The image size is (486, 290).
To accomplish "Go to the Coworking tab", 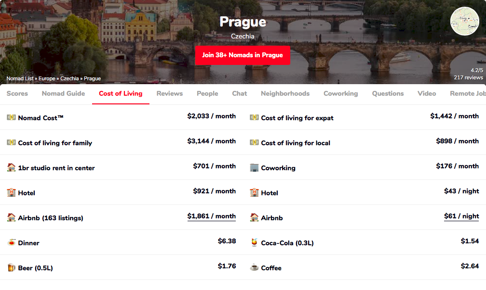I will (340, 93).
